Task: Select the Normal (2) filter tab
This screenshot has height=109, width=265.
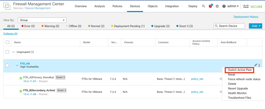Action: [x=96, y=26]
